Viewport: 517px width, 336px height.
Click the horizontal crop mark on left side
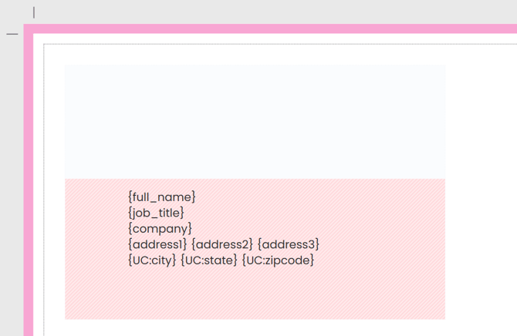pyautogui.click(x=12, y=35)
